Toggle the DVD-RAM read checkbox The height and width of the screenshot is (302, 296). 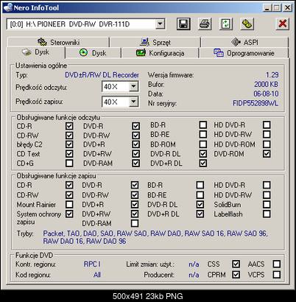(135, 164)
